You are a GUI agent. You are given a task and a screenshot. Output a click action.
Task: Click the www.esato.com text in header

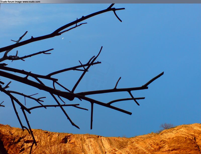coord(31,2)
